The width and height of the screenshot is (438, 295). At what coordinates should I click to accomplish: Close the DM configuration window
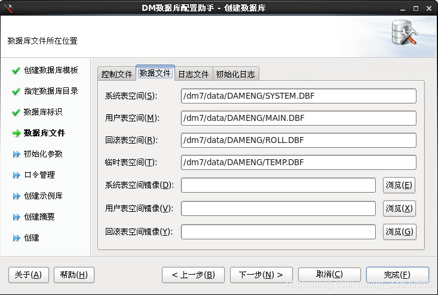coord(429,8)
